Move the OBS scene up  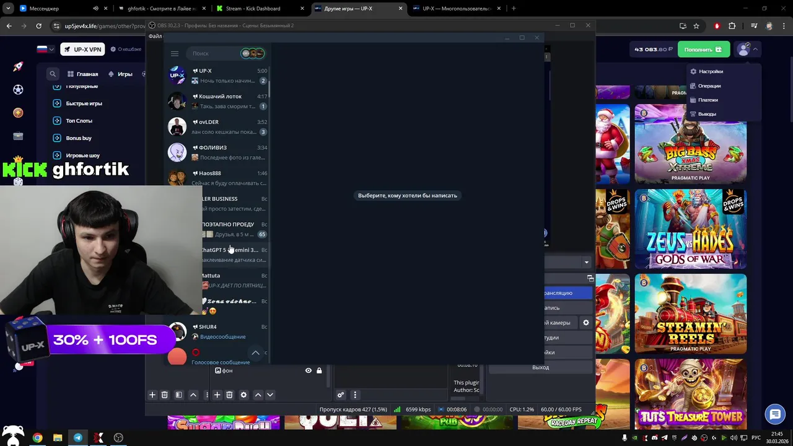click(x=193, y=395)
